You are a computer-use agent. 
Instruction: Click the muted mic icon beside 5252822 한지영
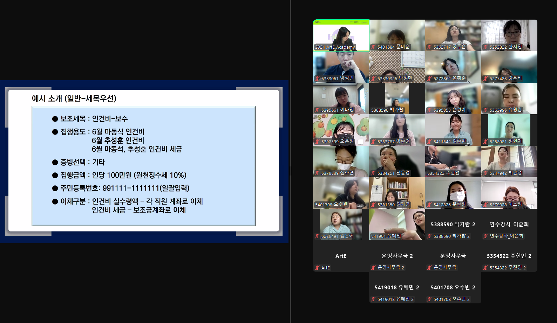click(x=486, y=47)
